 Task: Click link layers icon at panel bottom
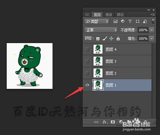pyautogui.click(x=96, y=122)
